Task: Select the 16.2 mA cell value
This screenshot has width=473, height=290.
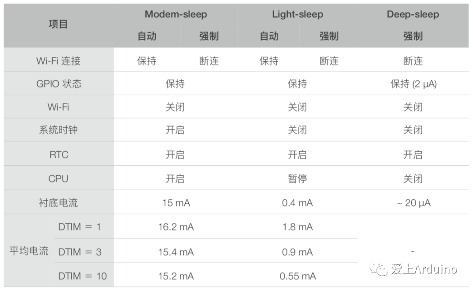Action: (x=176, y=227)
